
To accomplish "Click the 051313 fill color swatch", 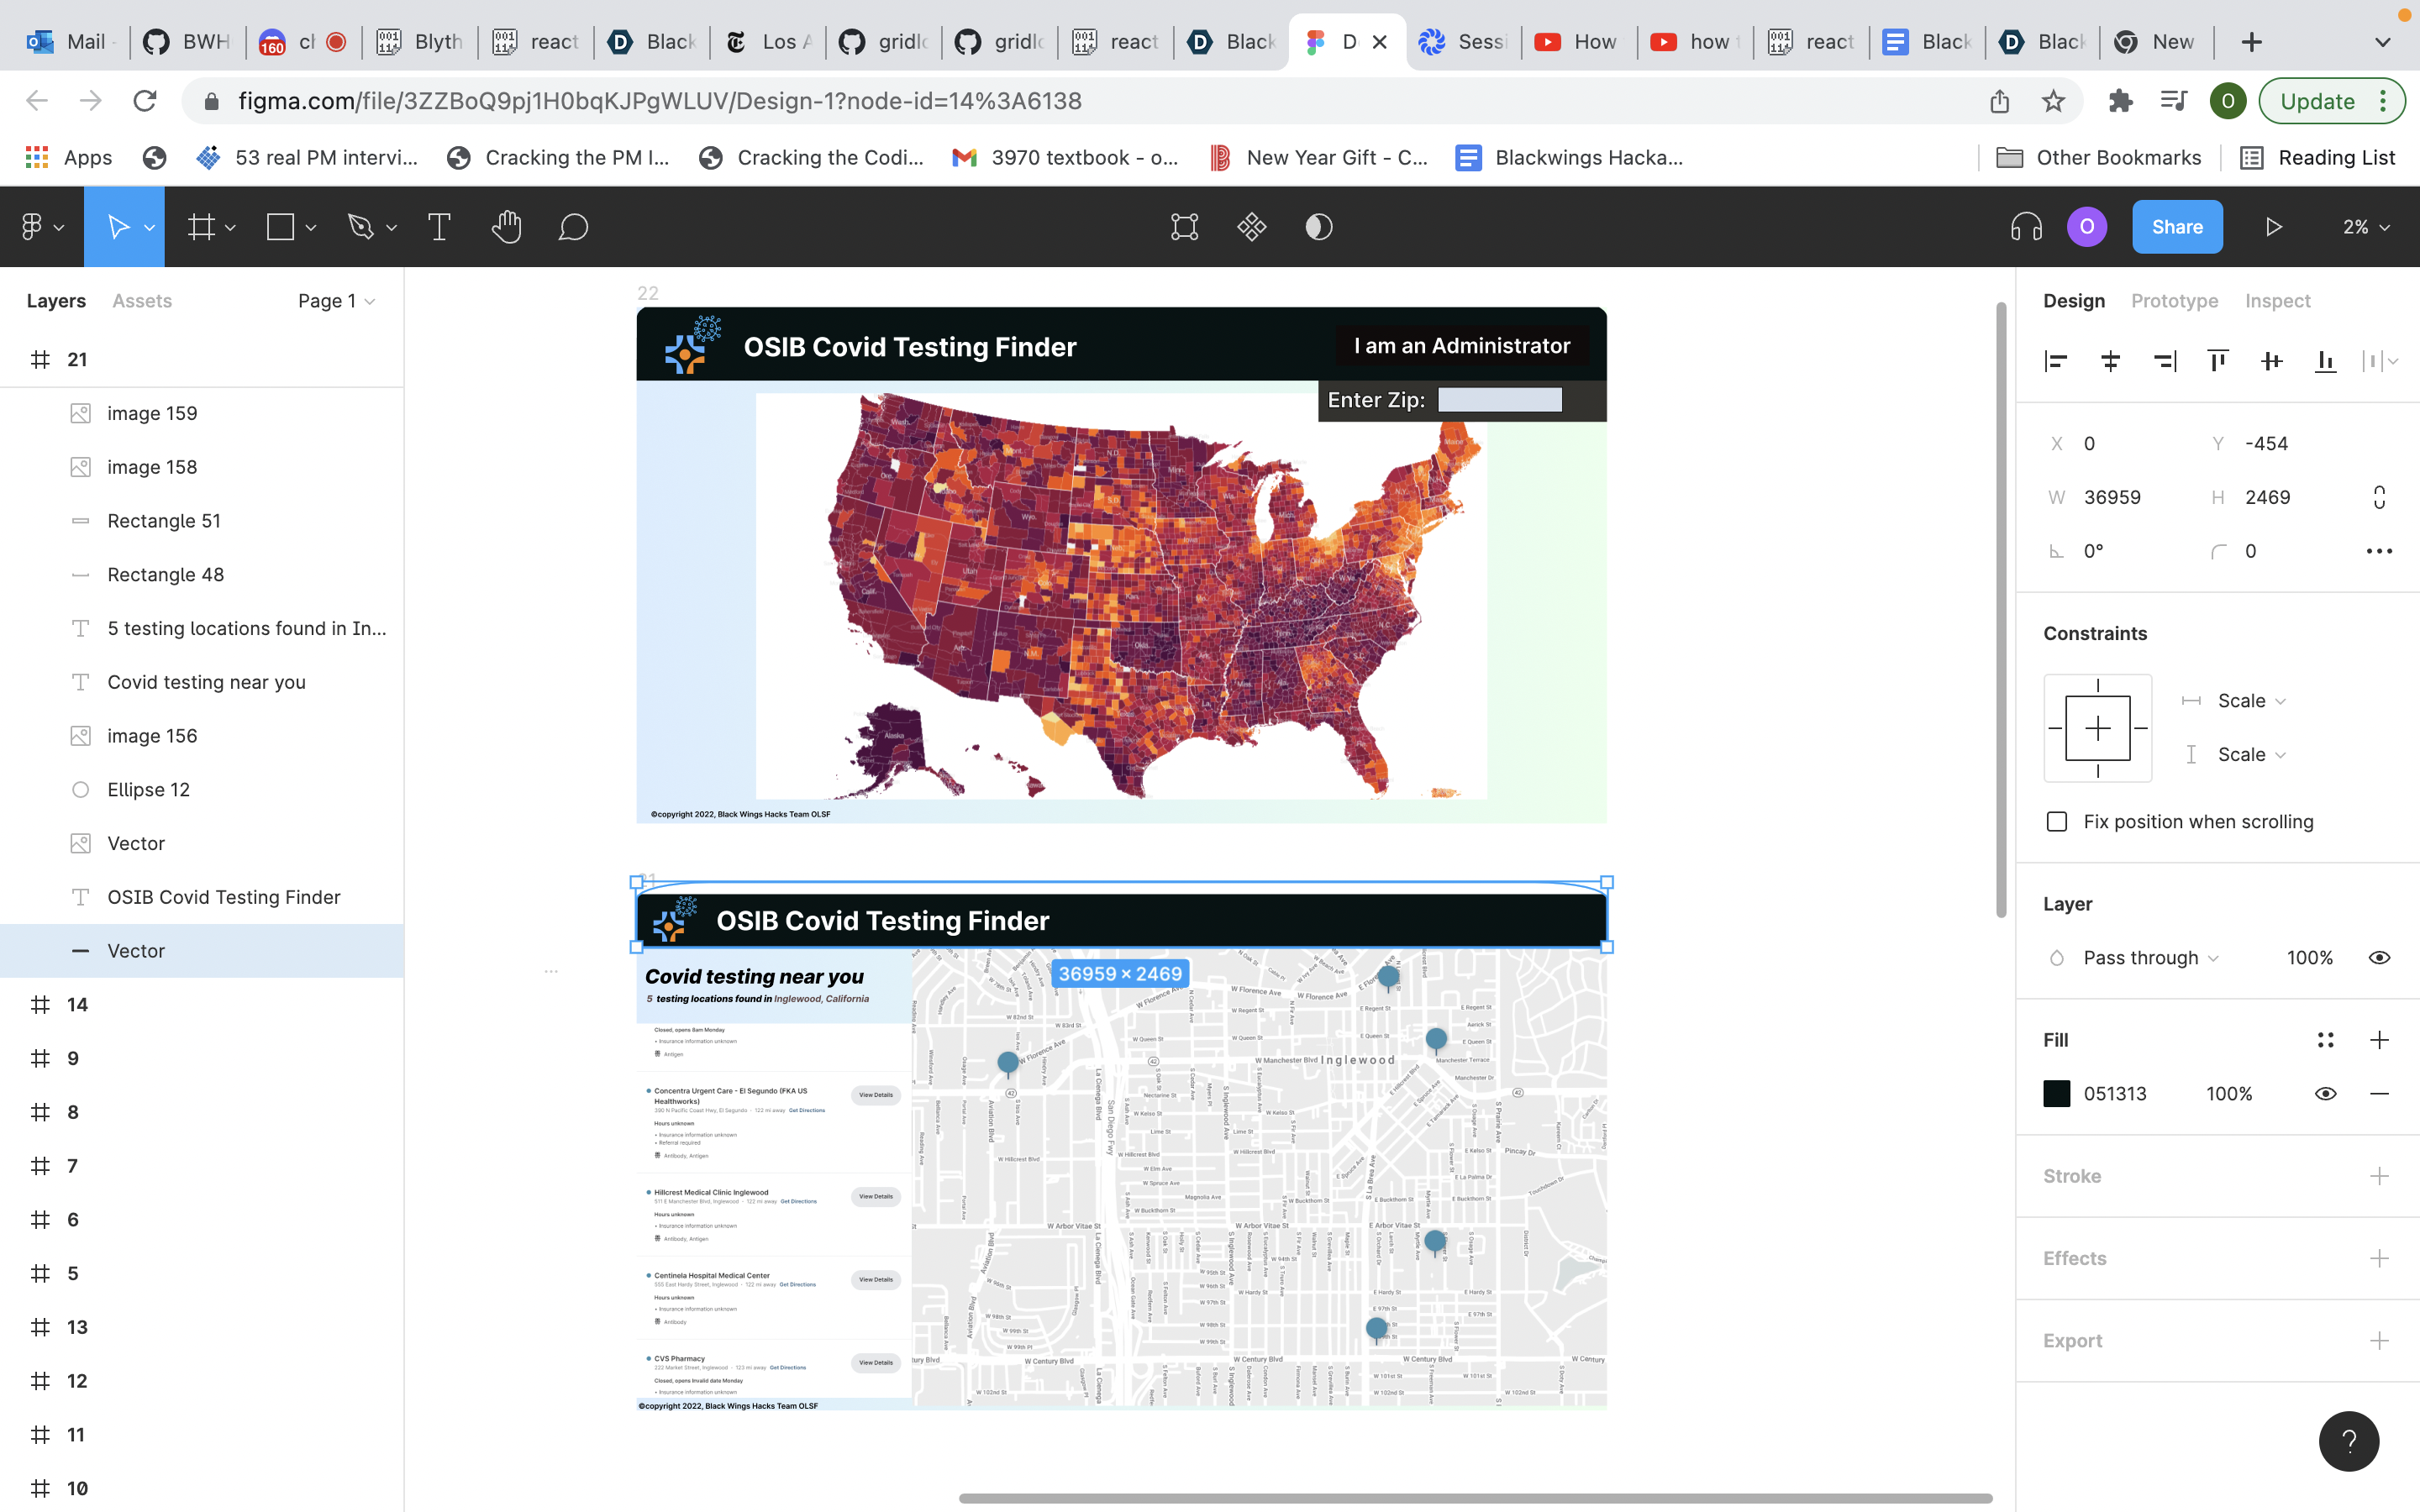I will tap(2057, 1093).
